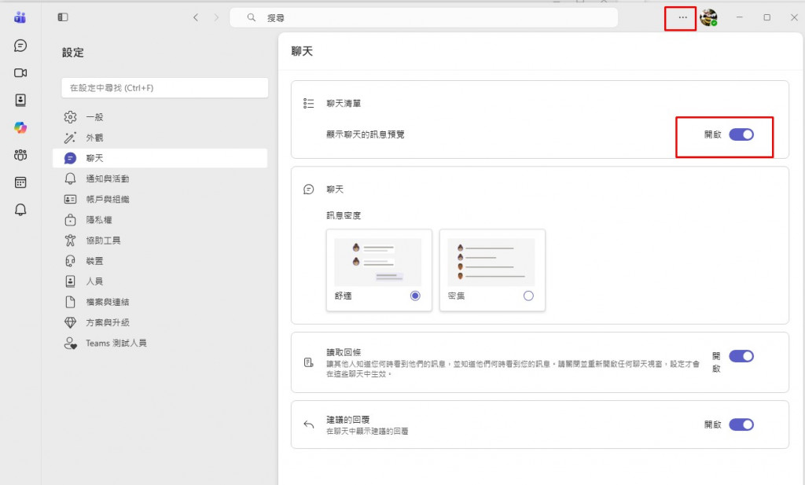This screenshot has height=485, width=805.
Task: Open the 協助工具 settings section
Action: (x=160, y=241)
